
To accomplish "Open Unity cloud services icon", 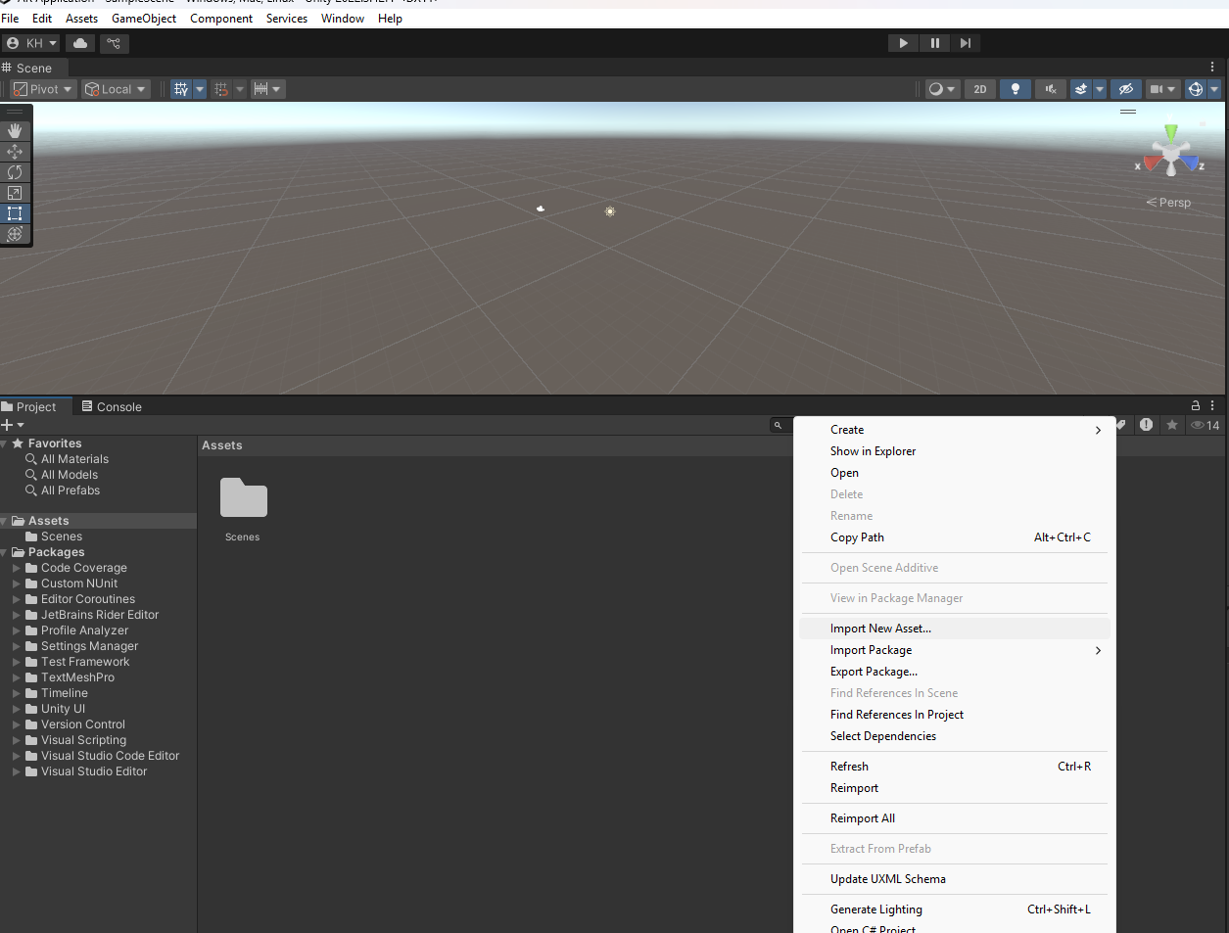I will click(x=80, y=43).
